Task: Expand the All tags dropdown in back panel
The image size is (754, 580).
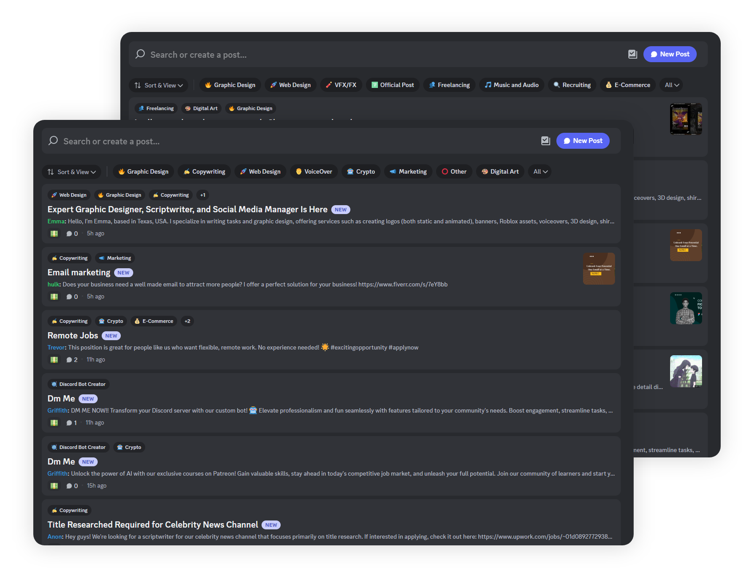Action: [671, 85]
